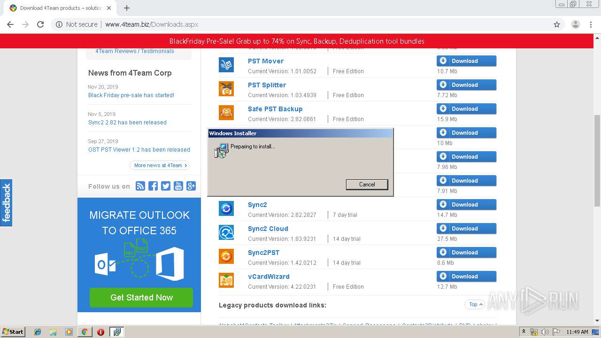Click the 10 Mb row Download button
This screenshot has width=601, height=338.
click(466, 133)
